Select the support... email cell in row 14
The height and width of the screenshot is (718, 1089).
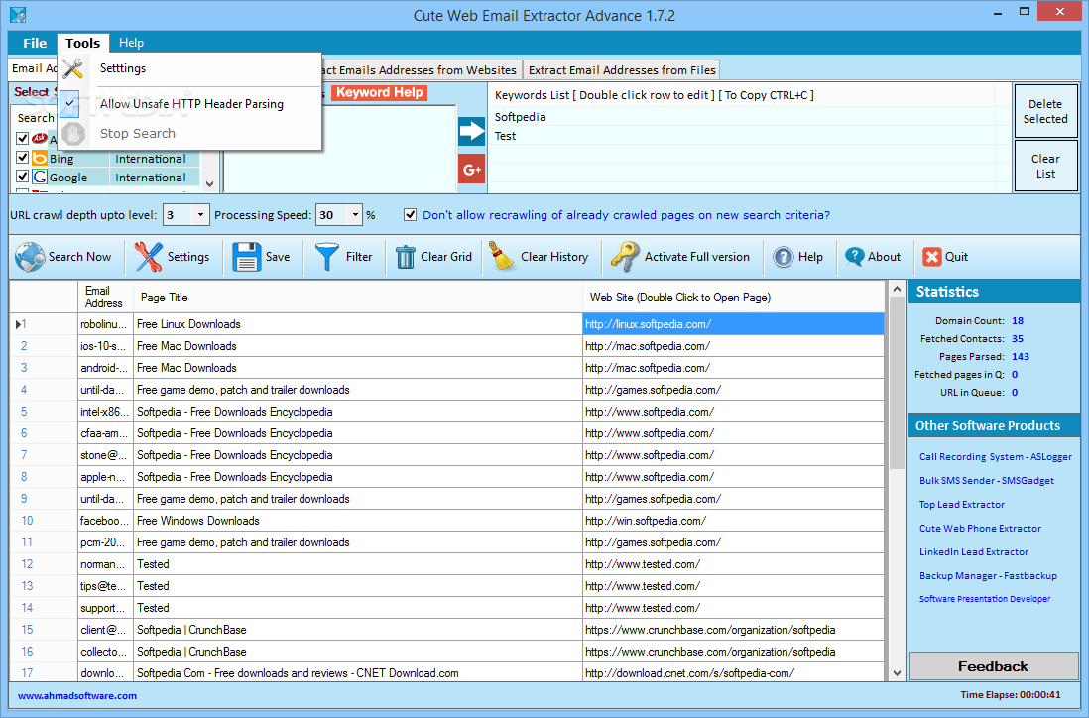(105, 608)
